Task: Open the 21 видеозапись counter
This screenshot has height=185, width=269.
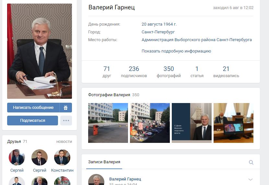Action: click(x=226, y=72)
